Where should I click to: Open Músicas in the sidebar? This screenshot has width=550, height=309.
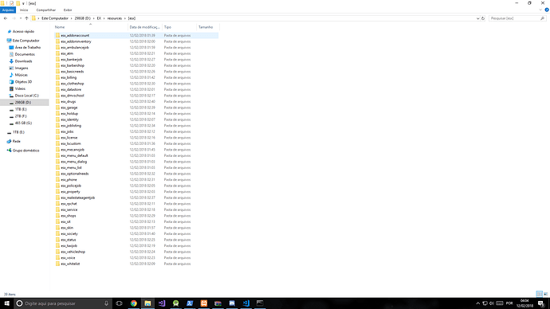coord(21,75)
